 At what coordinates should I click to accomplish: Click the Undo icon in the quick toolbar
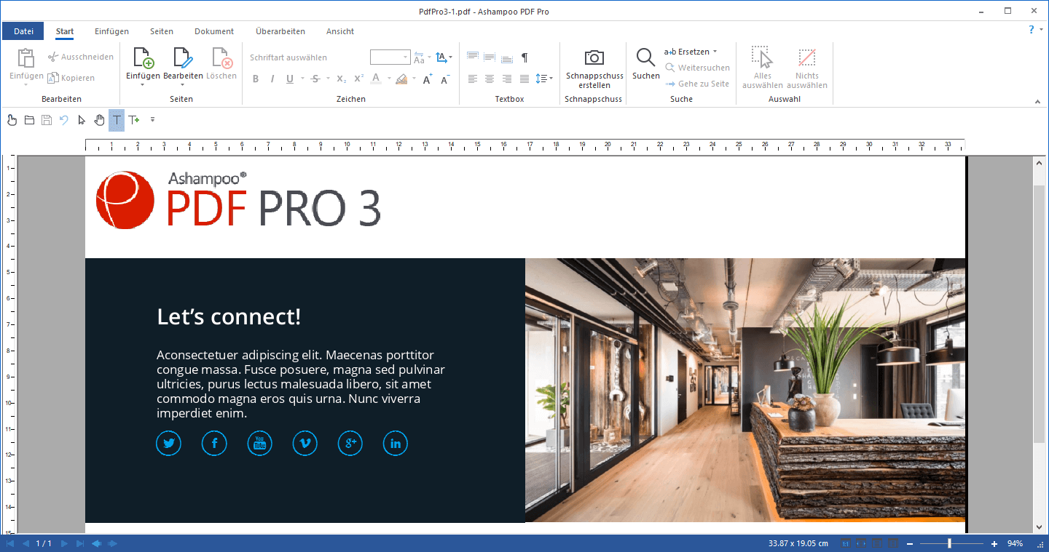[63, 120]
